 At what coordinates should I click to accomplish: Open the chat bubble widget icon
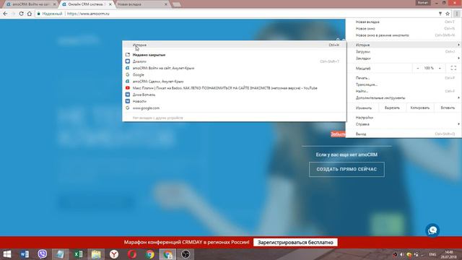point(432,230)
